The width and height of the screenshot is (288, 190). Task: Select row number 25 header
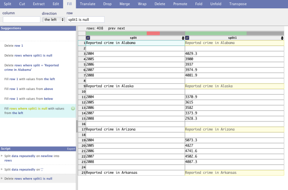click(82, 172)
